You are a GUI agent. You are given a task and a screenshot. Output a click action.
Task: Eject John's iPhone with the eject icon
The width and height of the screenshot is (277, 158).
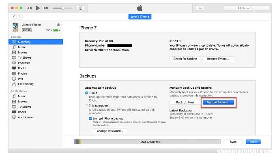click(x=58, y=25)
